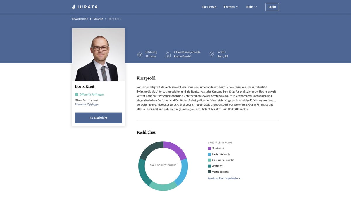Open the Advokatur Zytglogge firm link
Viewport: 351px width, 197px height.
pyautogui.click(x=87, y=104)
